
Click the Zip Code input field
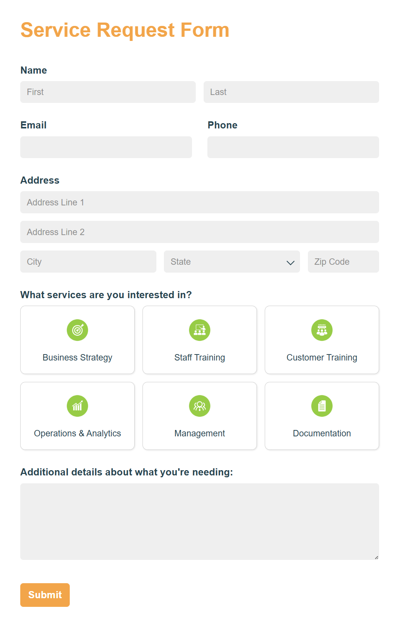pos(343,262)
